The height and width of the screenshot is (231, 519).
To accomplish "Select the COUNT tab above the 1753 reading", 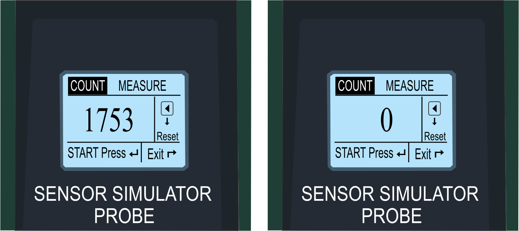I will pyautogui.click(x=88, y=86).
